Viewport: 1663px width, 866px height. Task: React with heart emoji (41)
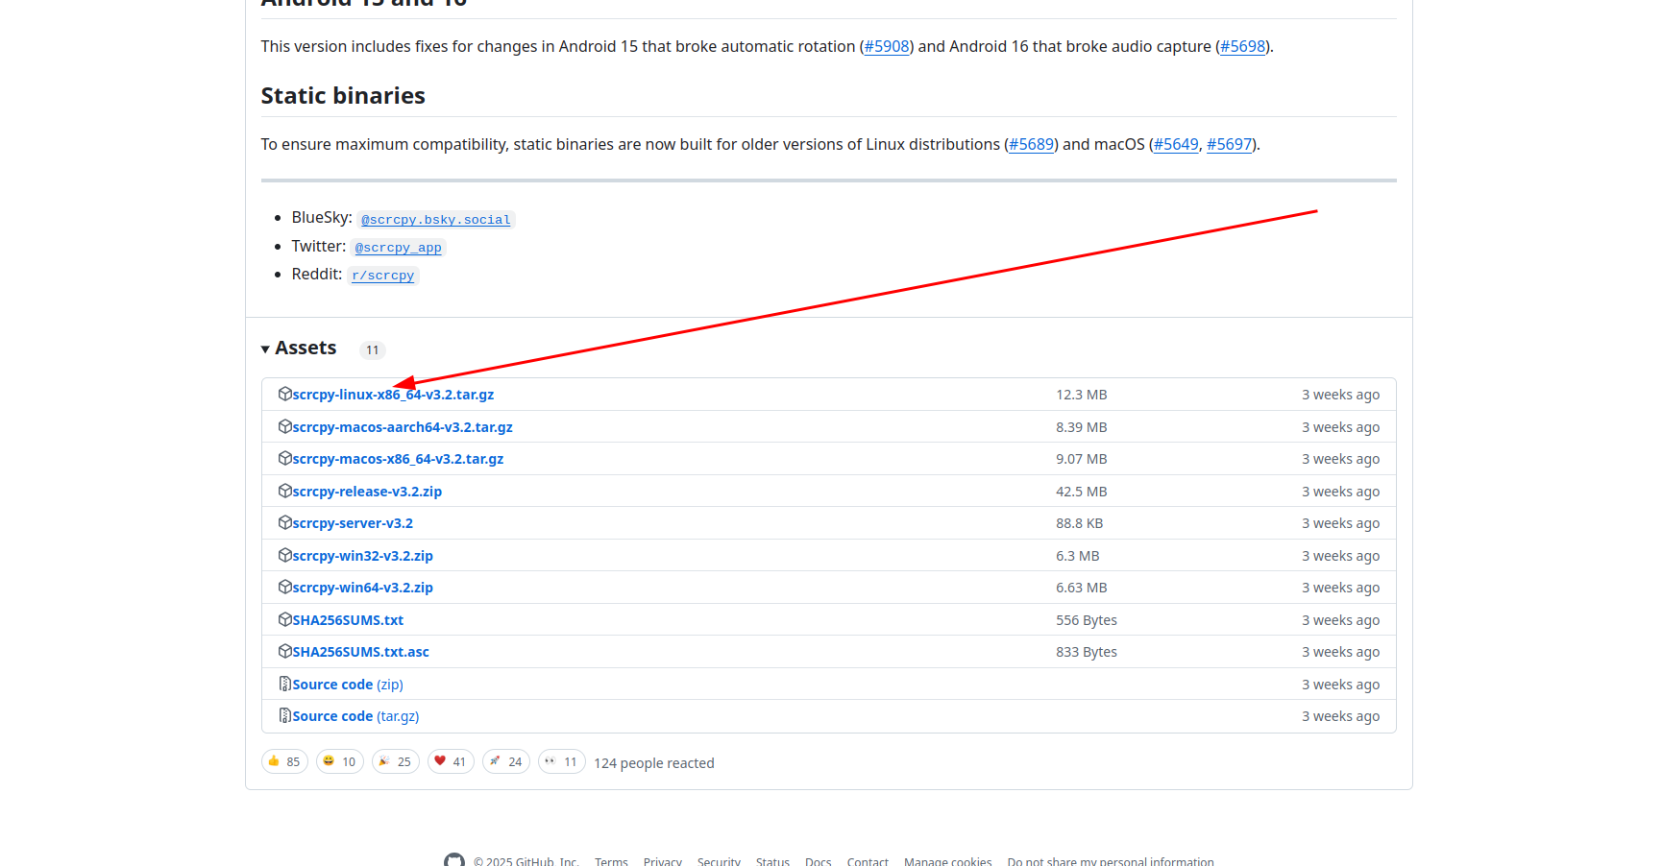[x=451, y=761]
